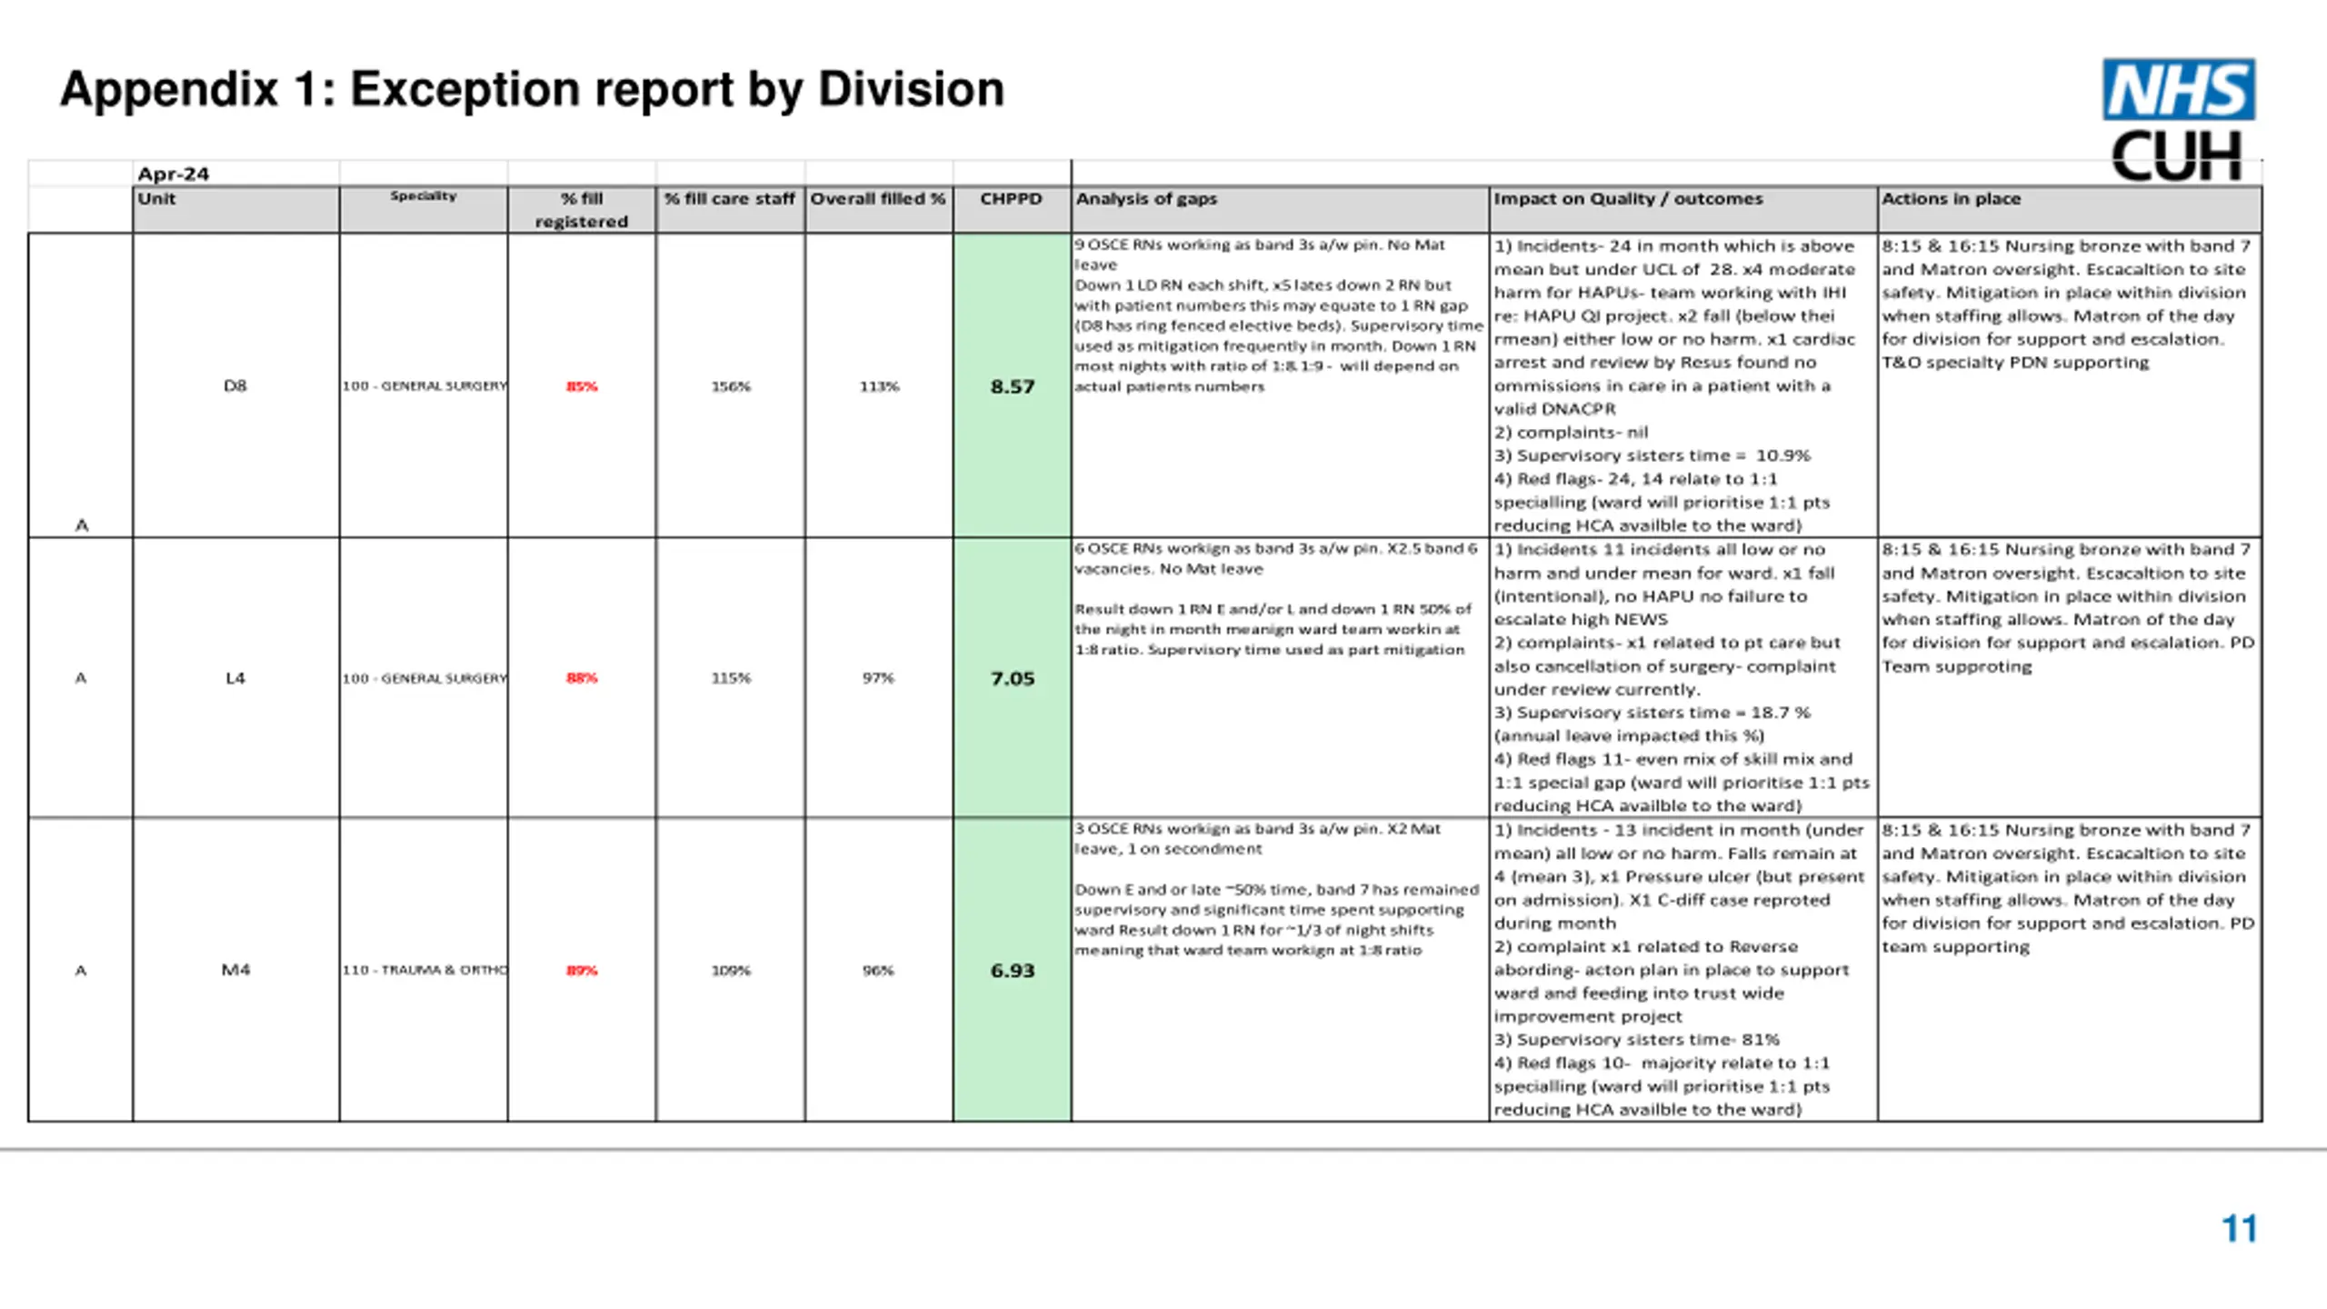The height and width of the screenshot is (1309, 2327).
Task: Select the green 6.93 CHPPD cell
Action: 1012,970
